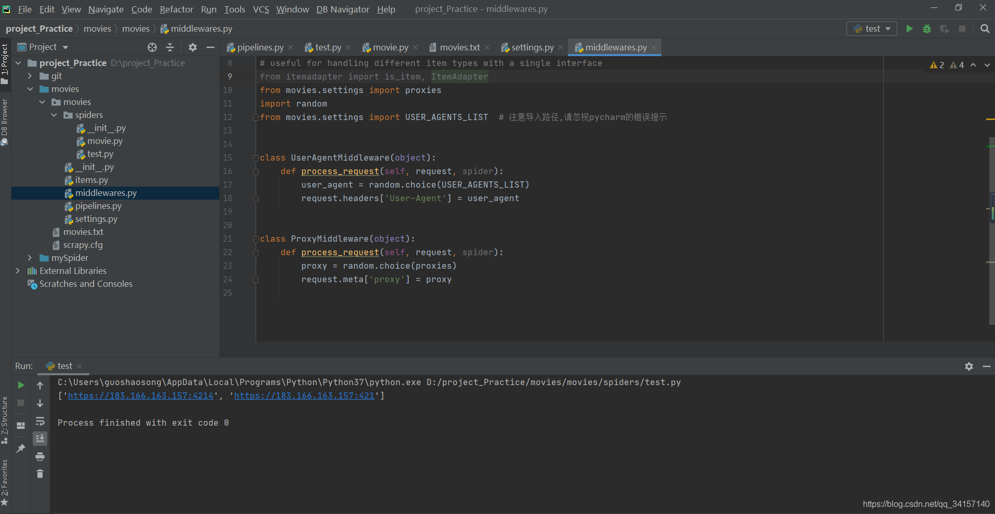The image size is (995, 514).
Task: Toggle soft-wrap in Run console
Action: (x=40, y=421)
